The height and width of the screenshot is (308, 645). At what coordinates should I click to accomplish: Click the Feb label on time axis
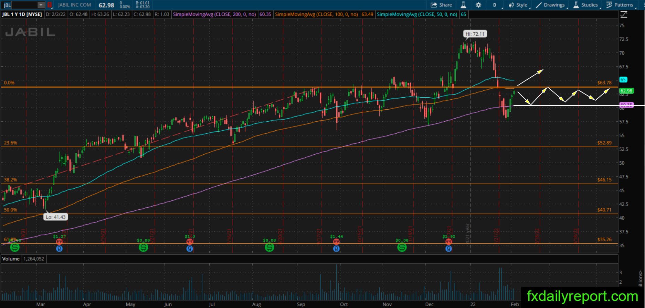pos(515,304)
